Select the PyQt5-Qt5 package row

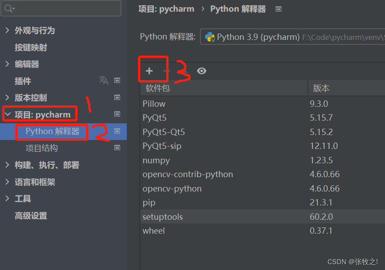(263, 132)
